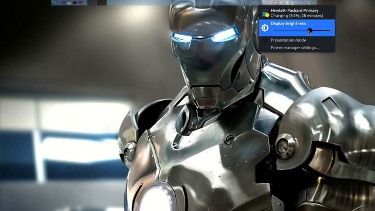Enable the Presentation mode checkbox
Viewport: 375px width, 211px height.
264,40
